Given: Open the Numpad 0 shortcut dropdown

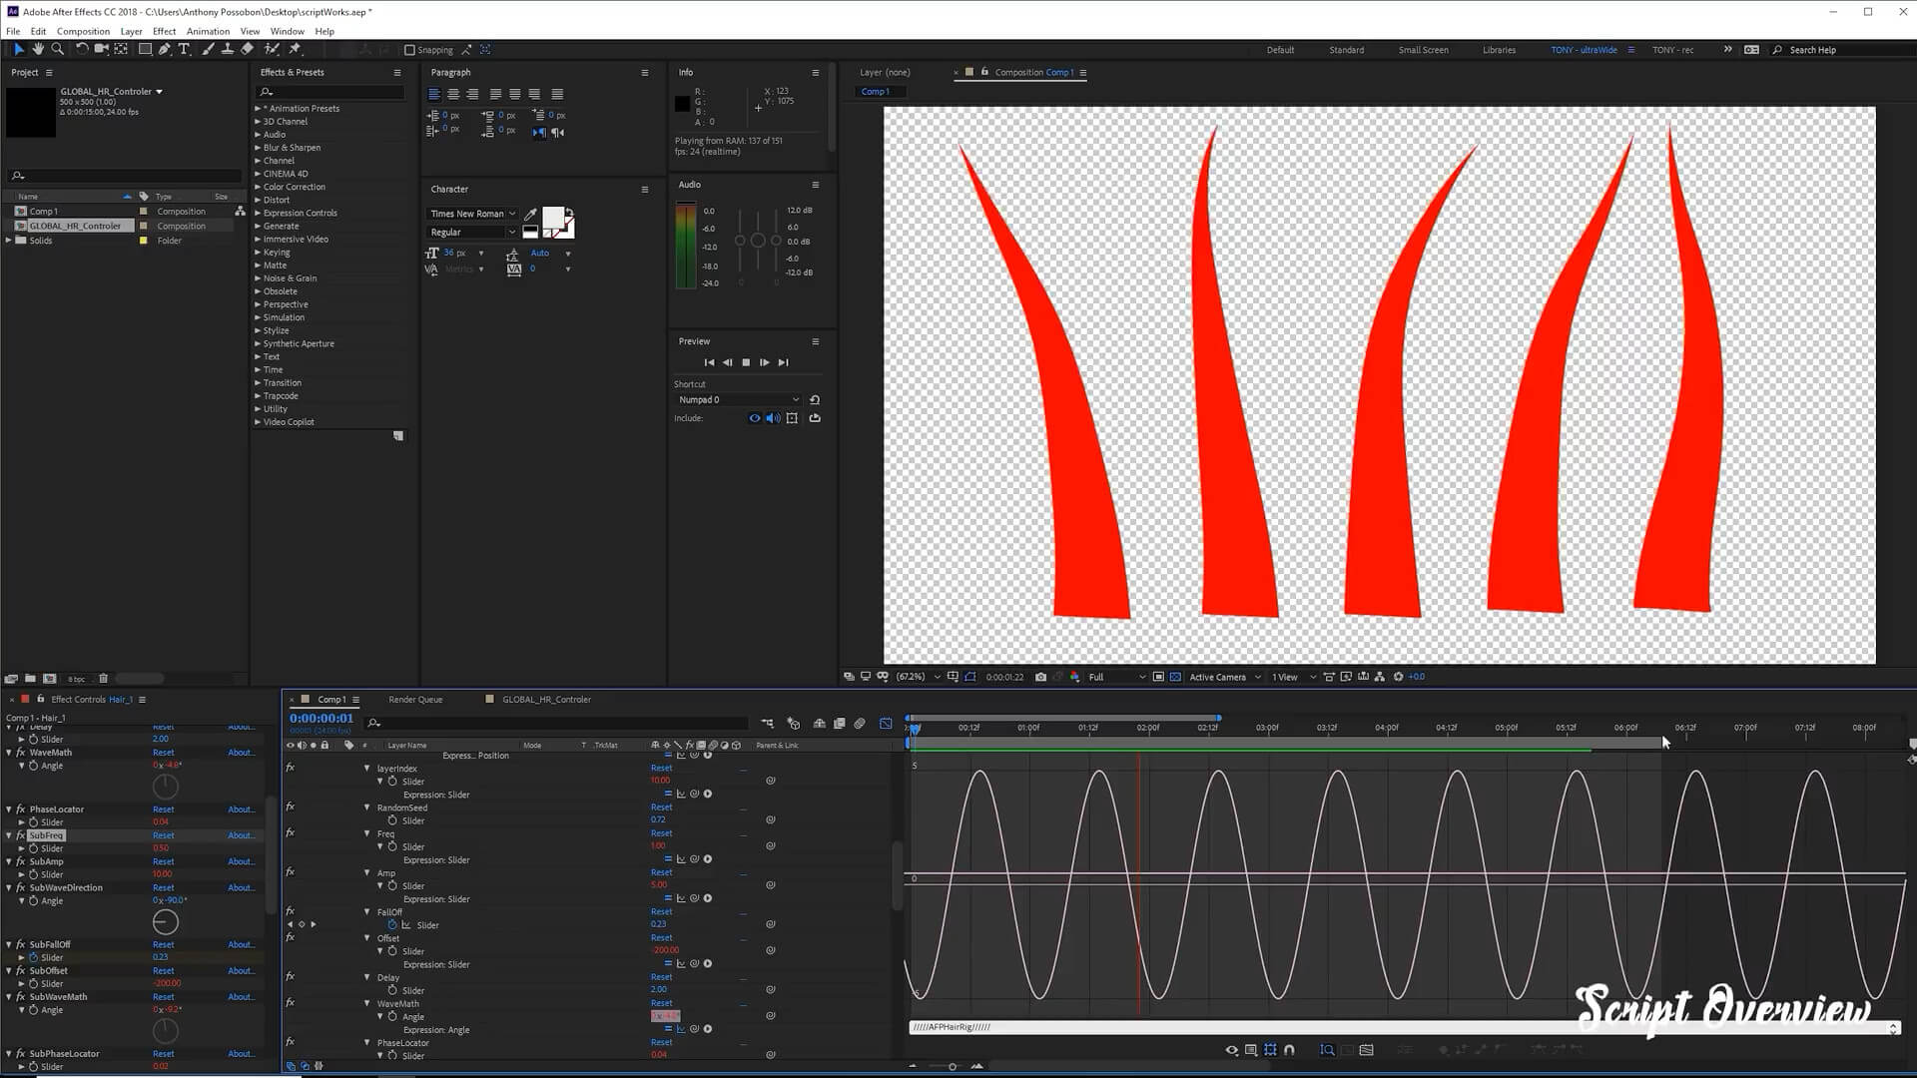Looking at the screenshot, I should pos(738,399).
